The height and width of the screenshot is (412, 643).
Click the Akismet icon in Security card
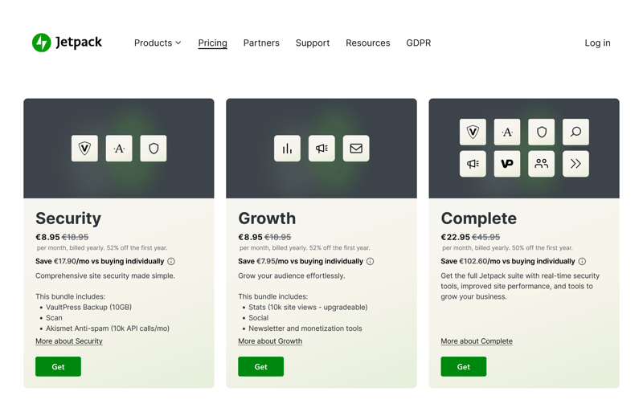pyautogui.click(x=119, y=149)
